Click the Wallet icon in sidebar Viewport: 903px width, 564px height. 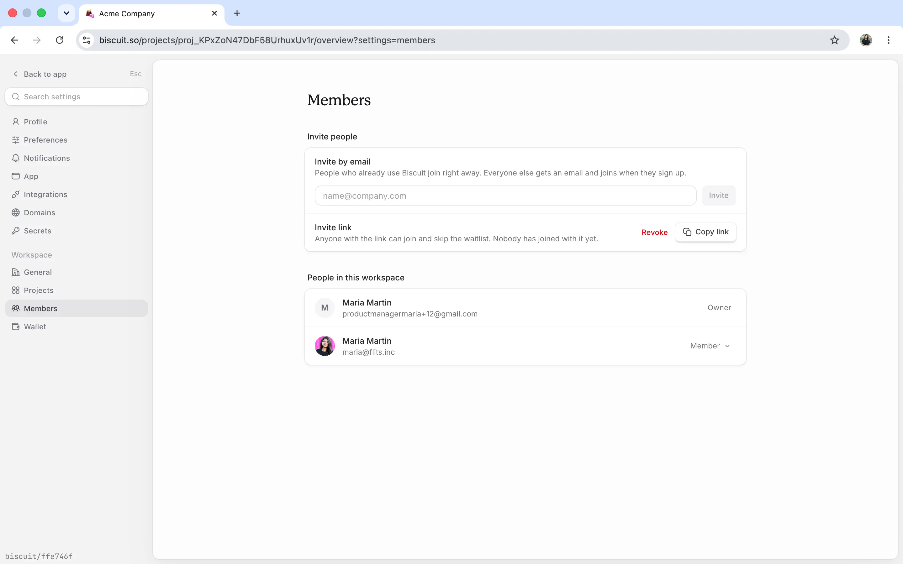(15, 327)
